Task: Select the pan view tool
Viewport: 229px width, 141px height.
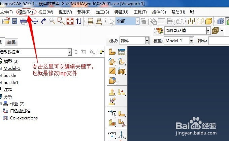Action: click(x=35, y=21)
